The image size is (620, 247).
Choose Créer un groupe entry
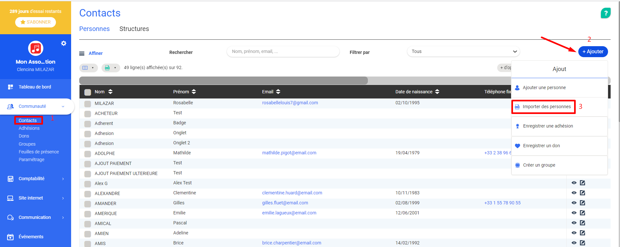(559, 165)
